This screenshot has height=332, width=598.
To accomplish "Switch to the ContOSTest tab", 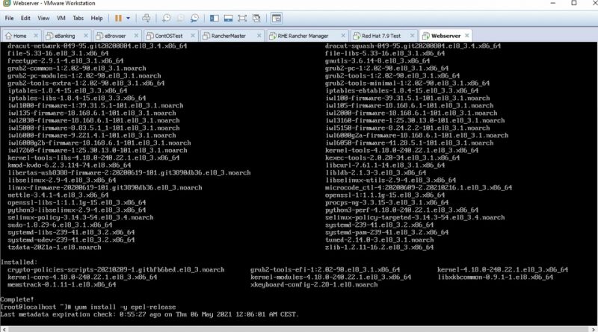I will tap(169, 36).
